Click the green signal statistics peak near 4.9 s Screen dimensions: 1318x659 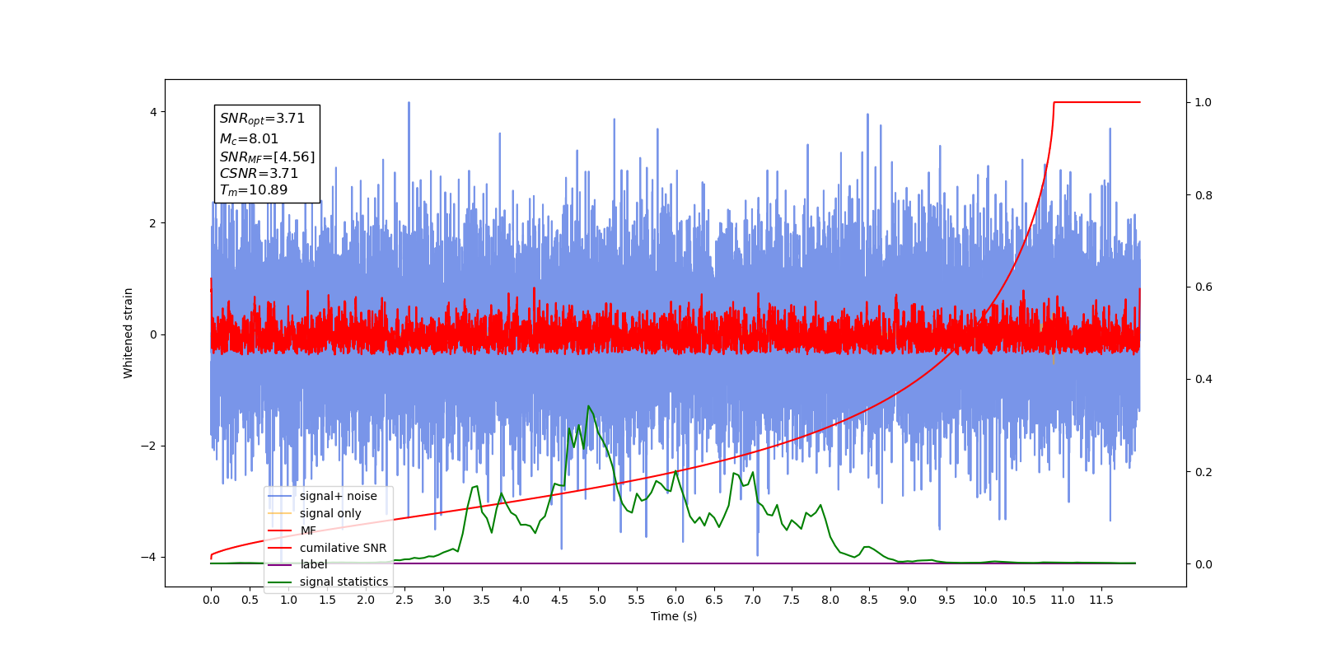pos(588,407)
